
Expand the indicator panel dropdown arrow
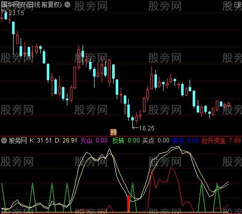coord(4,140)
